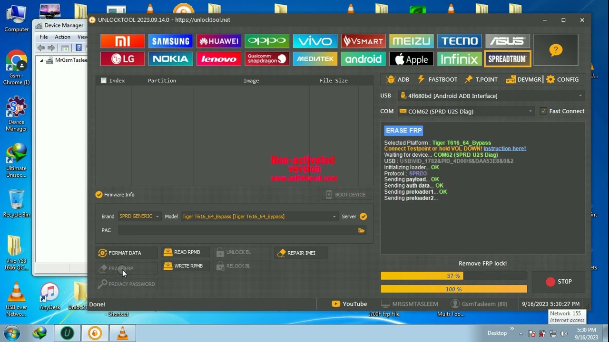This screenshot has width=609, height=342.
Task: Select the Qualcomm Snapdragon tile
Action: [x=266, y=59]
